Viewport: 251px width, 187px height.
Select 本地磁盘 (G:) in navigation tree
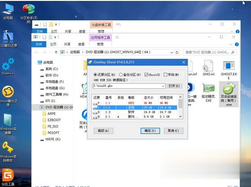point(52,88)
